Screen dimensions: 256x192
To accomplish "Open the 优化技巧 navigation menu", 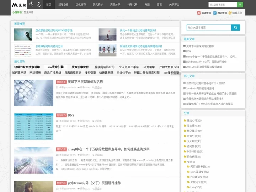I will click(81, 5).
